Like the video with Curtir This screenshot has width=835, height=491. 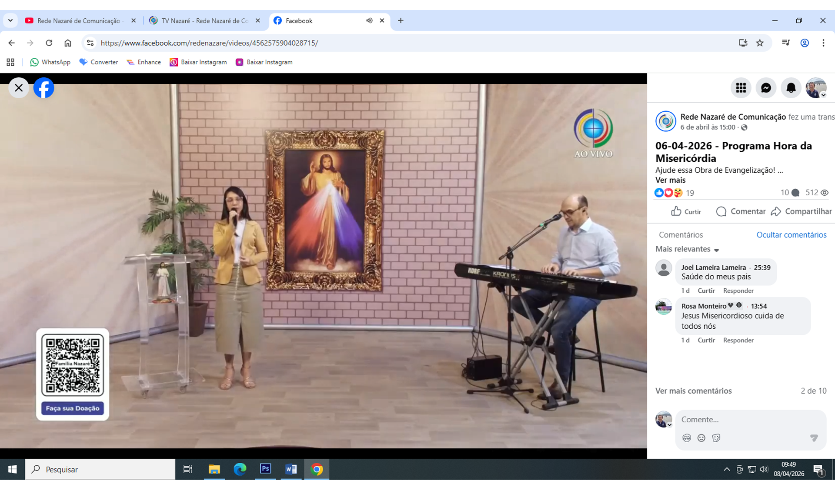click(x=686, y=211)
